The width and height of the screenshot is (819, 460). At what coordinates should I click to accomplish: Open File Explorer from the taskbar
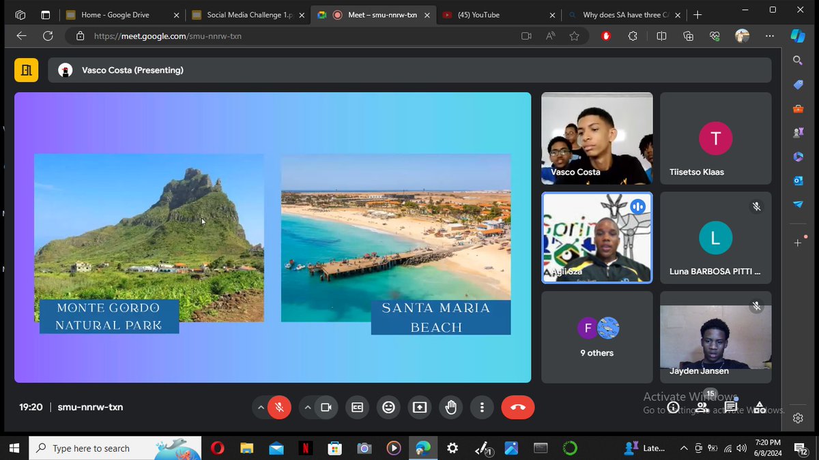coord(246,448)
